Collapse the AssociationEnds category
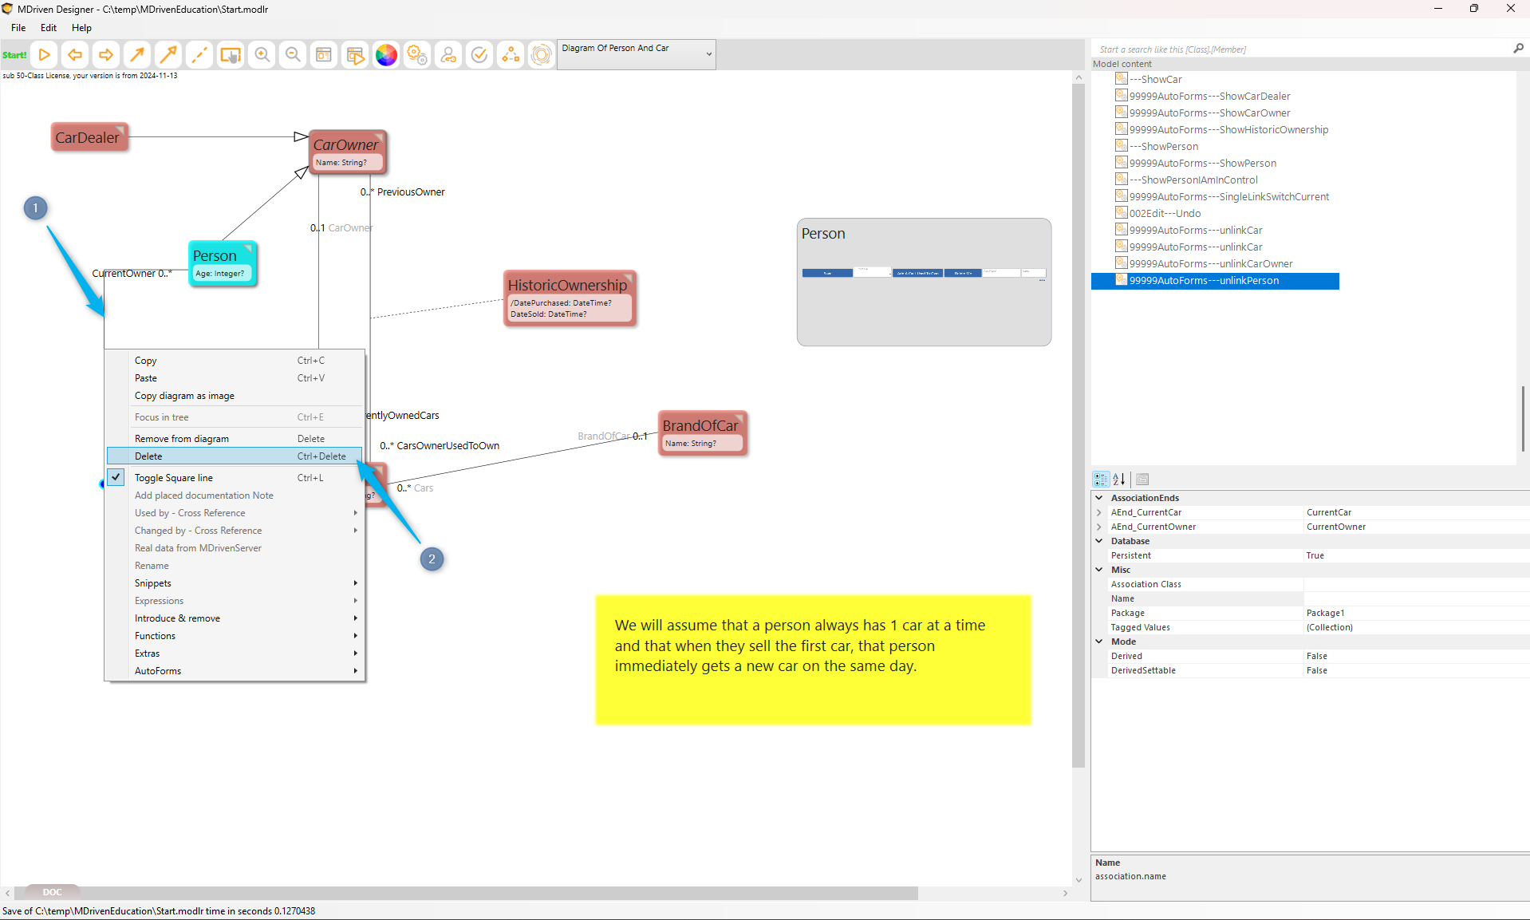 point(1099,498)
